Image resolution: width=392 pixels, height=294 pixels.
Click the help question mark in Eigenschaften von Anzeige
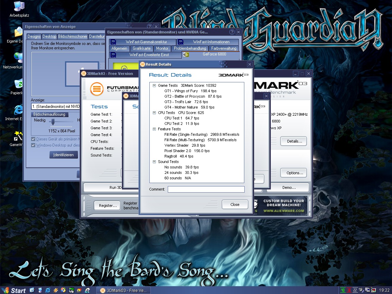point(149,26)
